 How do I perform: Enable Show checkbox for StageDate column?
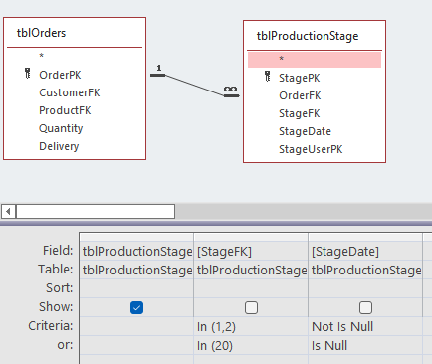(365, 307)
